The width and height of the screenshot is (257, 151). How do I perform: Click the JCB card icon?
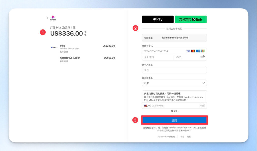(x=203, y=51)
